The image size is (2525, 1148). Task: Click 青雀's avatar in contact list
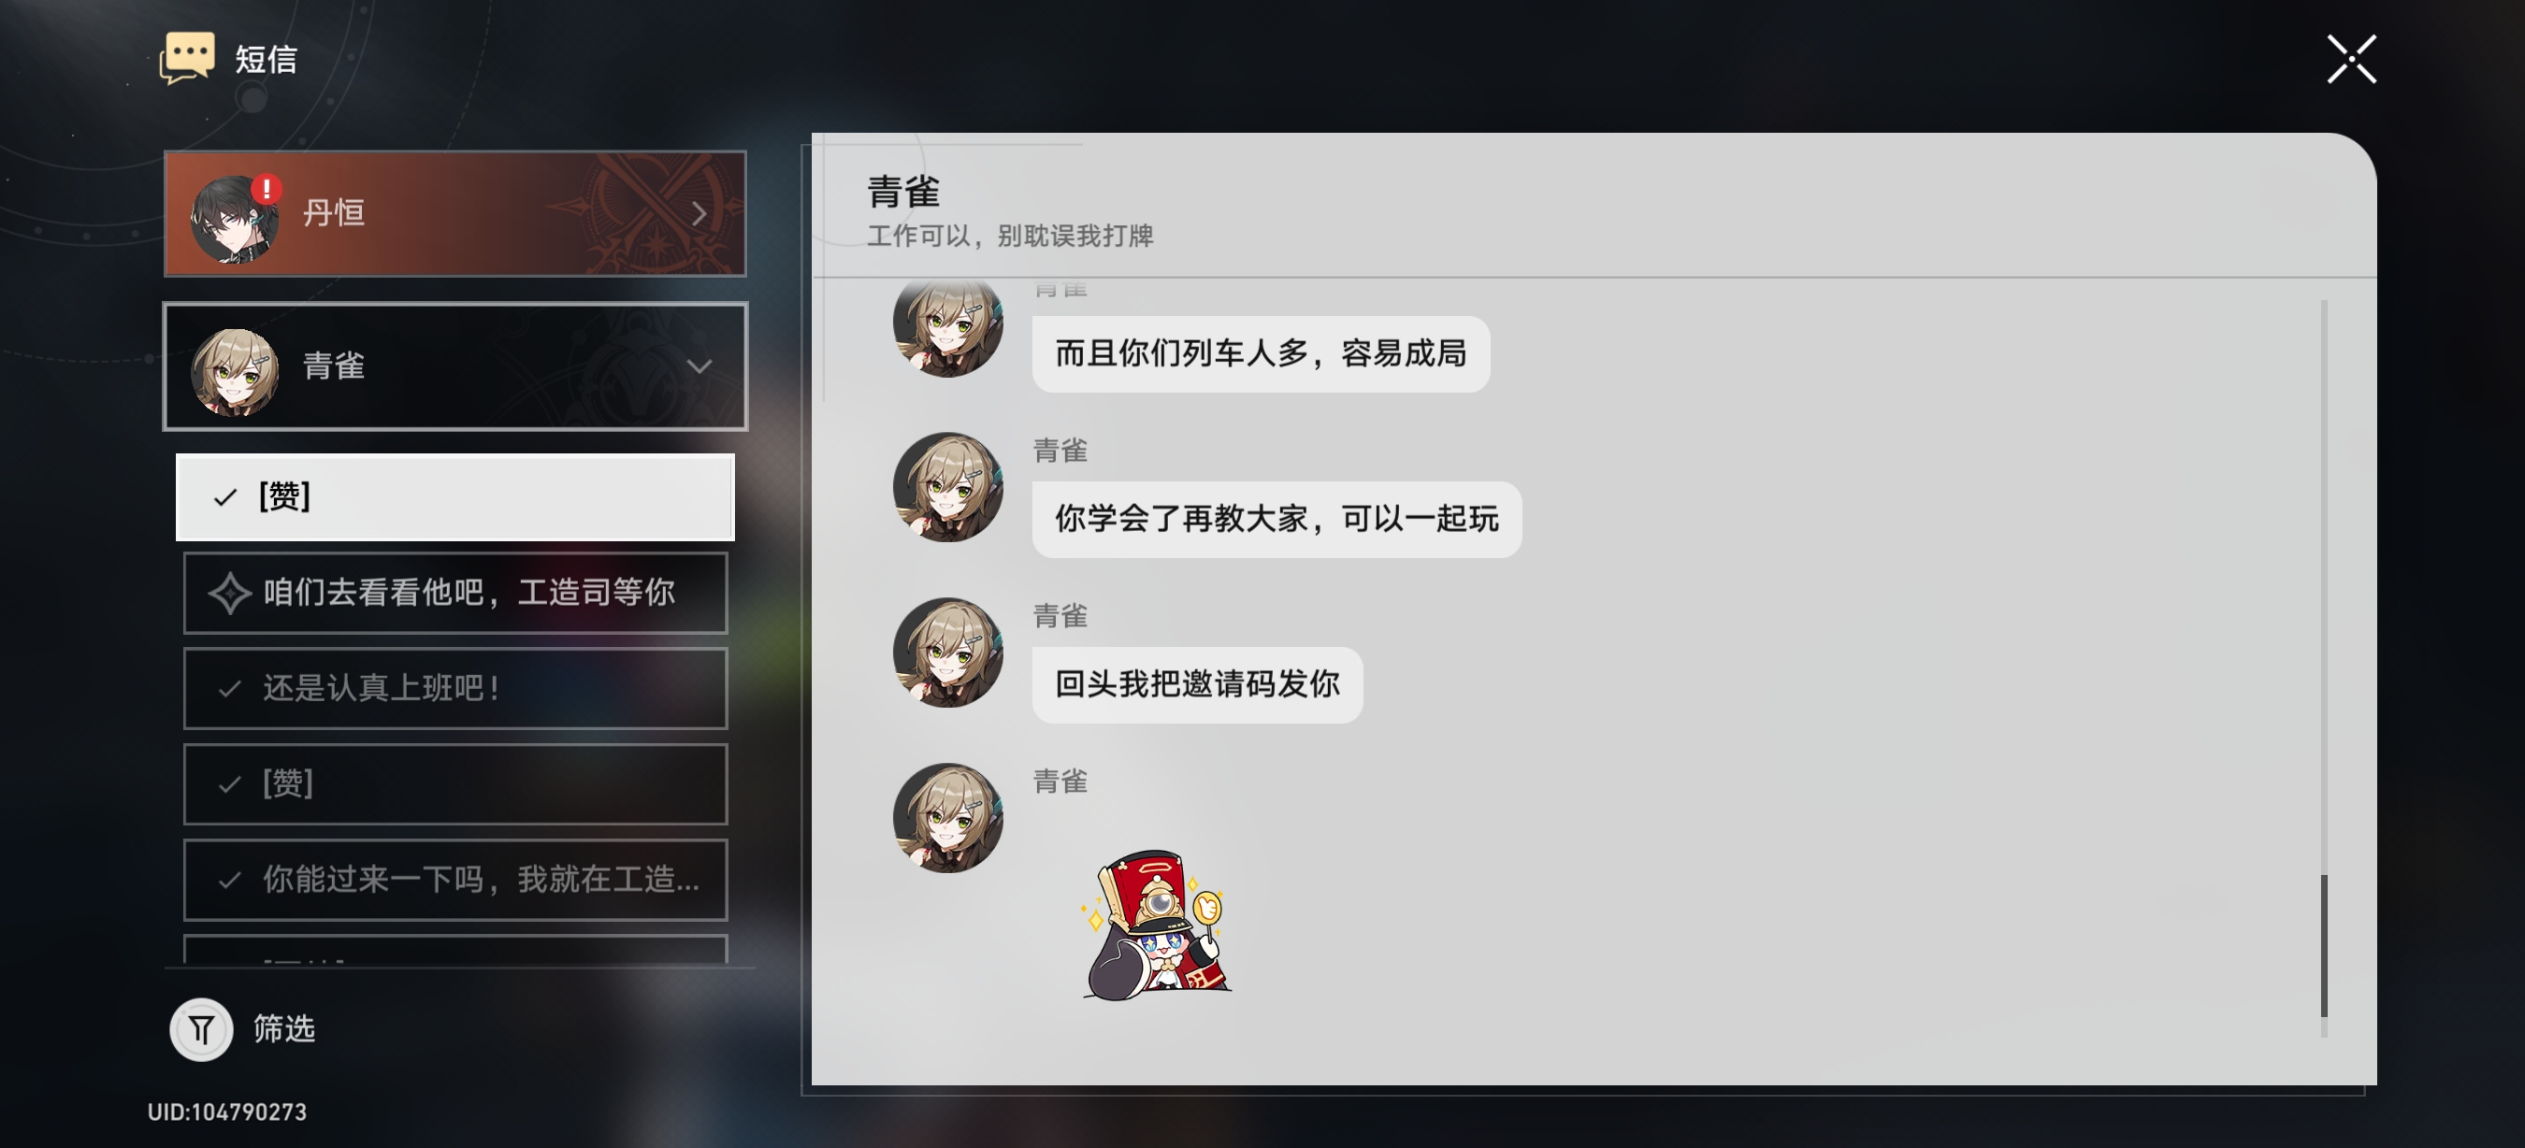235,371
